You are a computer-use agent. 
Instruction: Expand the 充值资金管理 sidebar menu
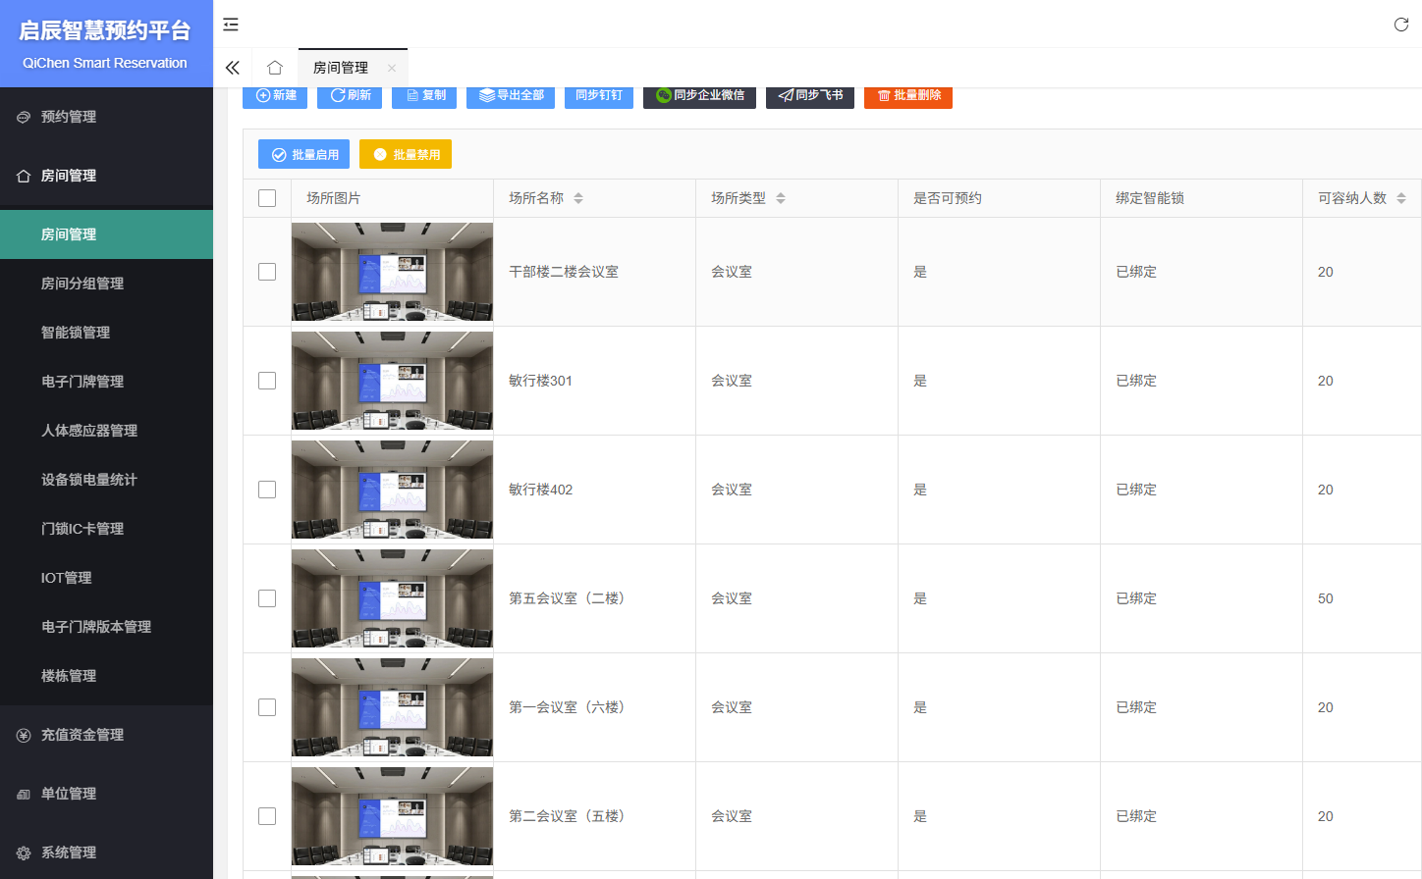point(106,735)
